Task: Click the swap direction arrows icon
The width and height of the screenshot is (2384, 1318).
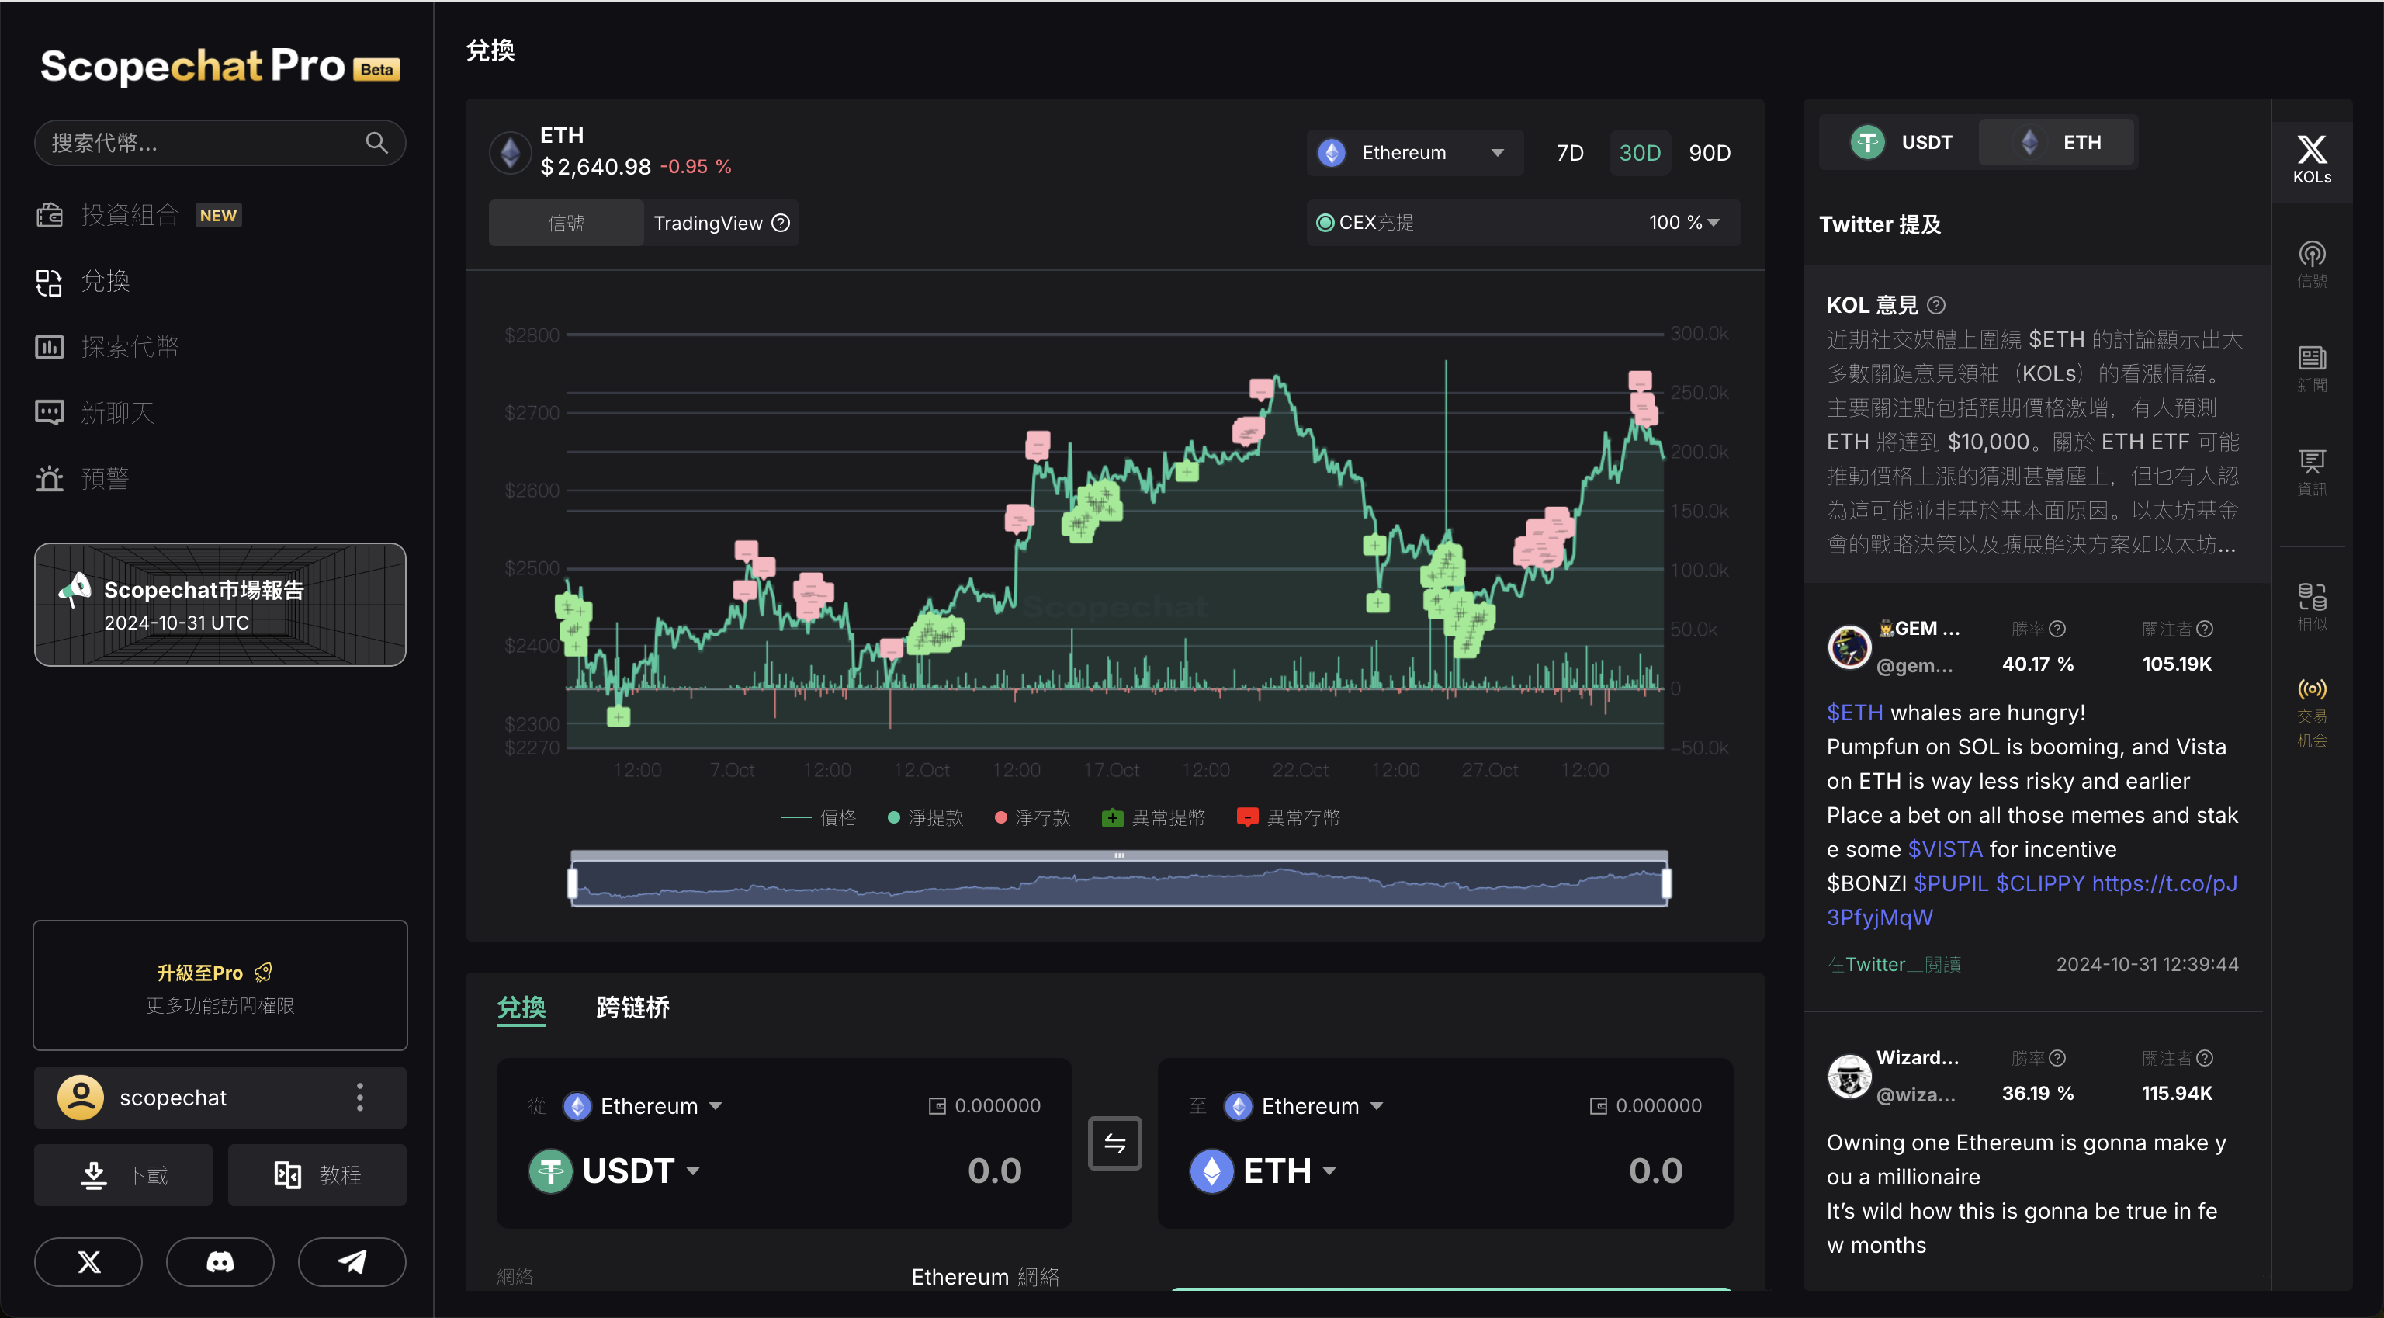Action: pos(1114,1144)
